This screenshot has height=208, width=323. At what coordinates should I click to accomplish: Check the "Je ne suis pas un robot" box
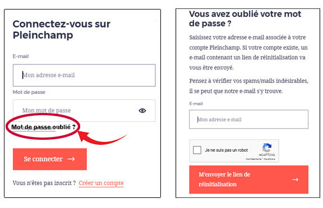(x=197, y=150)
